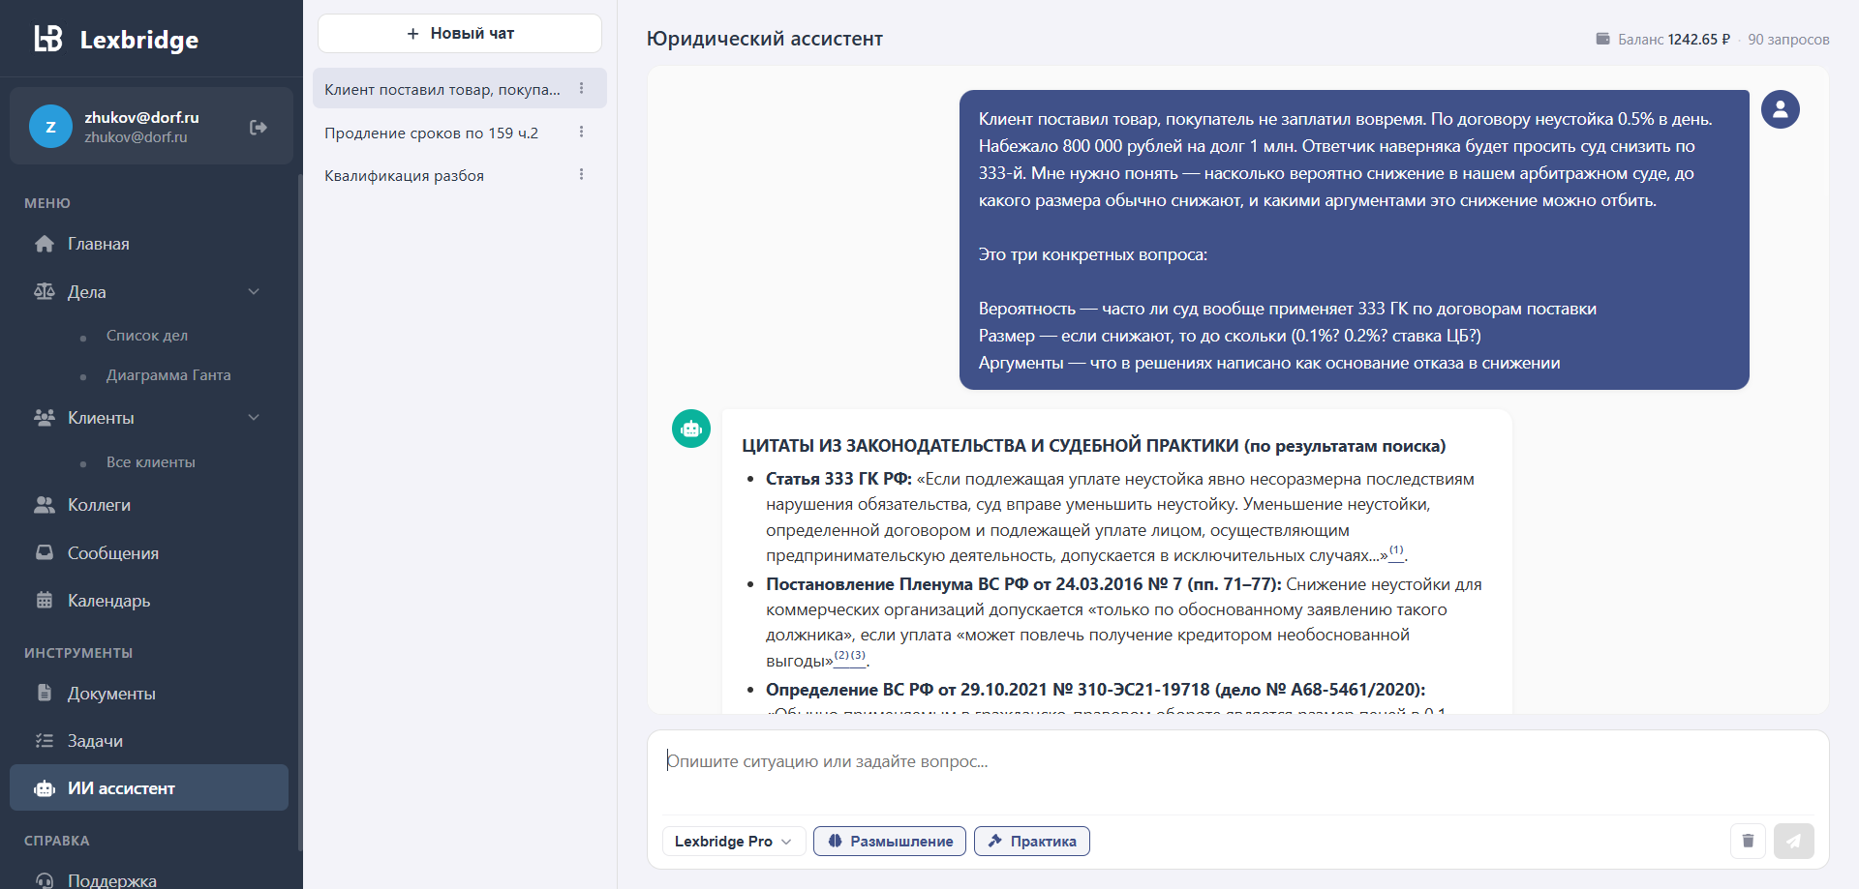Viewport: 1859px width, 889px height.
Task: Collapse the Клиенты submenu chevron
Action: tap(254, 417)
